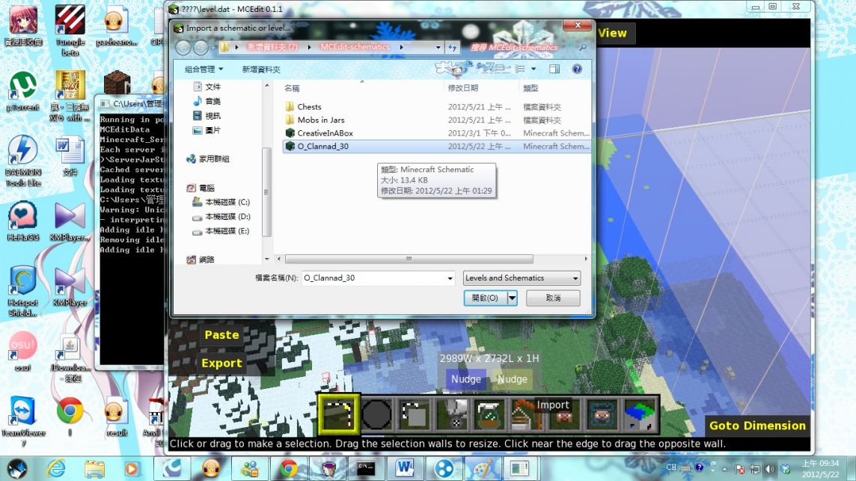This screenshot has height=481, width=856.
Task: Click 開啟(O) to open the schematic
Action: [x=485, y=298]
